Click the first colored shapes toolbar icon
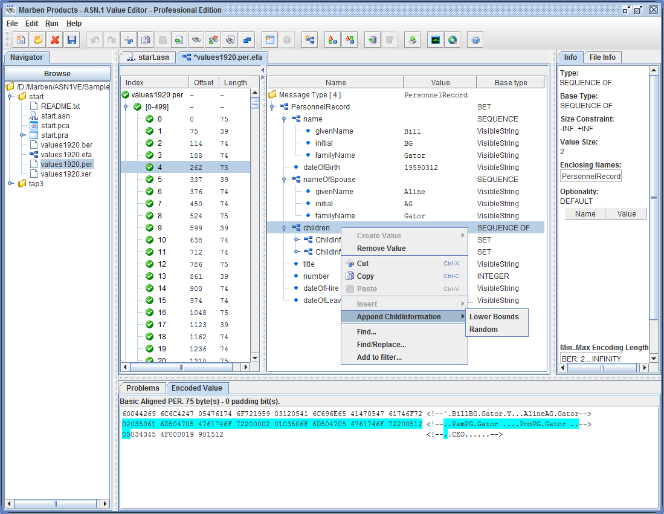664x514 pixels. (x=333, y=40)
